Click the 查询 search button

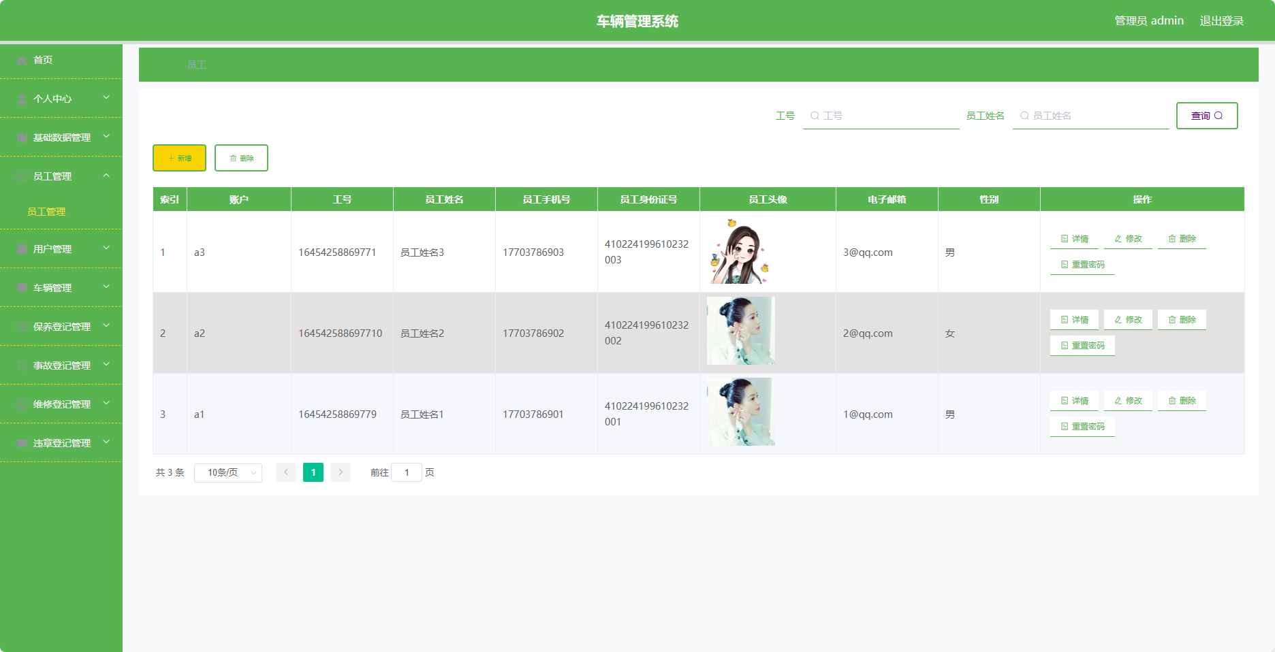click(1207, 116)
